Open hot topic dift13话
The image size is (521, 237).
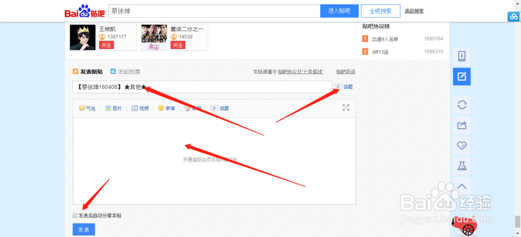pos(380,51)
